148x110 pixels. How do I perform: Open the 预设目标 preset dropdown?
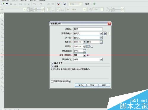coord(101,34)
